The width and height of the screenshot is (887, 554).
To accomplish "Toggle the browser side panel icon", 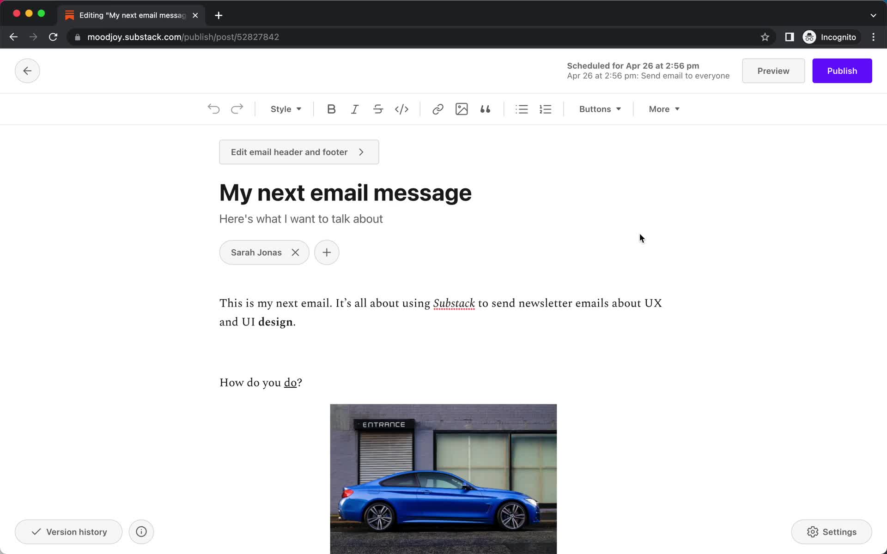I will click(790, 37).
